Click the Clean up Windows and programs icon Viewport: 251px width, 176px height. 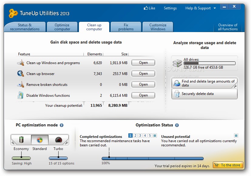coord(21,63)
